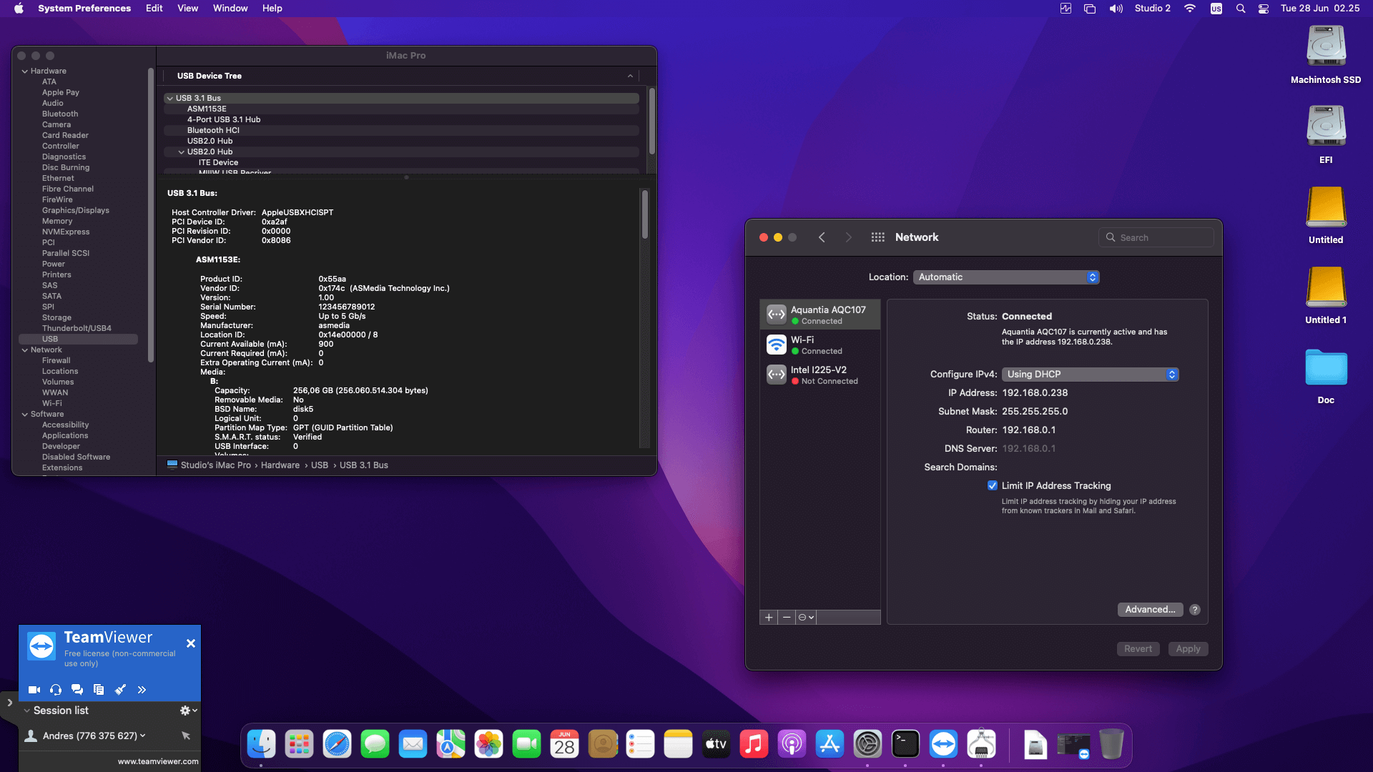
Task: Open the Edit menu
Action: tap(154, 9)
